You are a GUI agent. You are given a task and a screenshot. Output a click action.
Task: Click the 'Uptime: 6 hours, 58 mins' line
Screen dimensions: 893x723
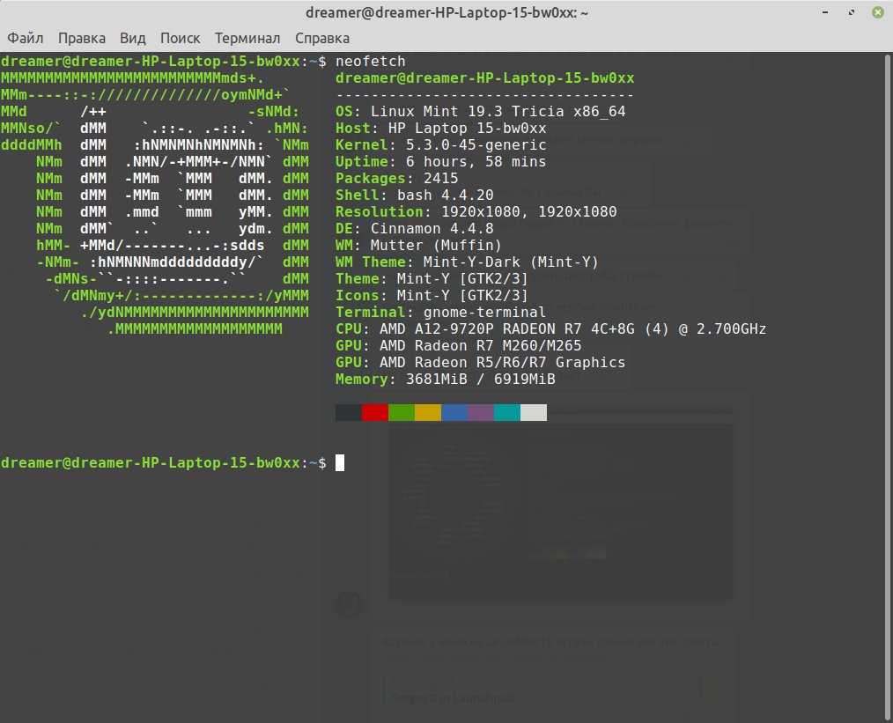(x=441, y=162)
